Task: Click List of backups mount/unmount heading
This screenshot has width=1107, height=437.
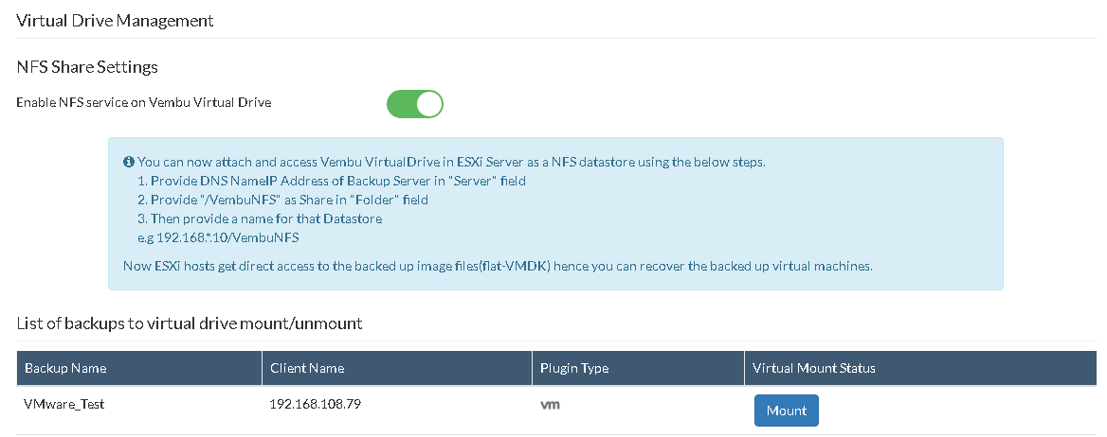Action: point(190,323)
